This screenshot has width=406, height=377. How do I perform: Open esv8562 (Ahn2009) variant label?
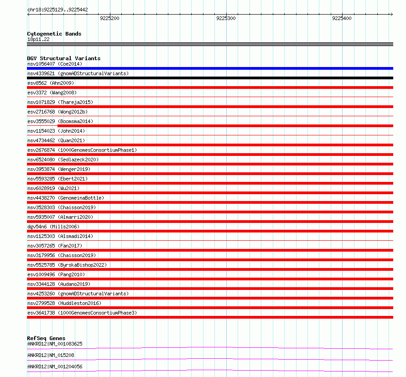point(51,83)
